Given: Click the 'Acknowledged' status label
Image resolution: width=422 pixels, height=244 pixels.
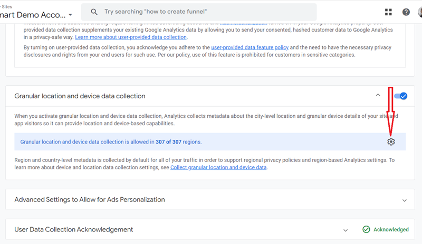Looking at the screenshot, I should click(391, 229).
